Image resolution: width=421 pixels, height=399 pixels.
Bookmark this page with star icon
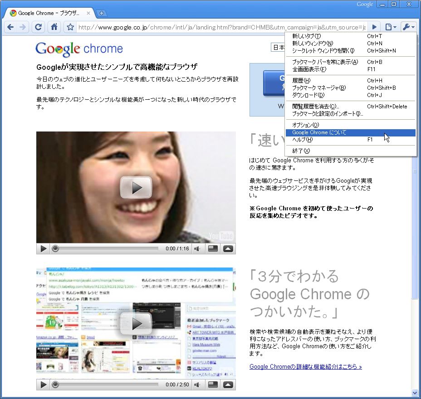70,27
